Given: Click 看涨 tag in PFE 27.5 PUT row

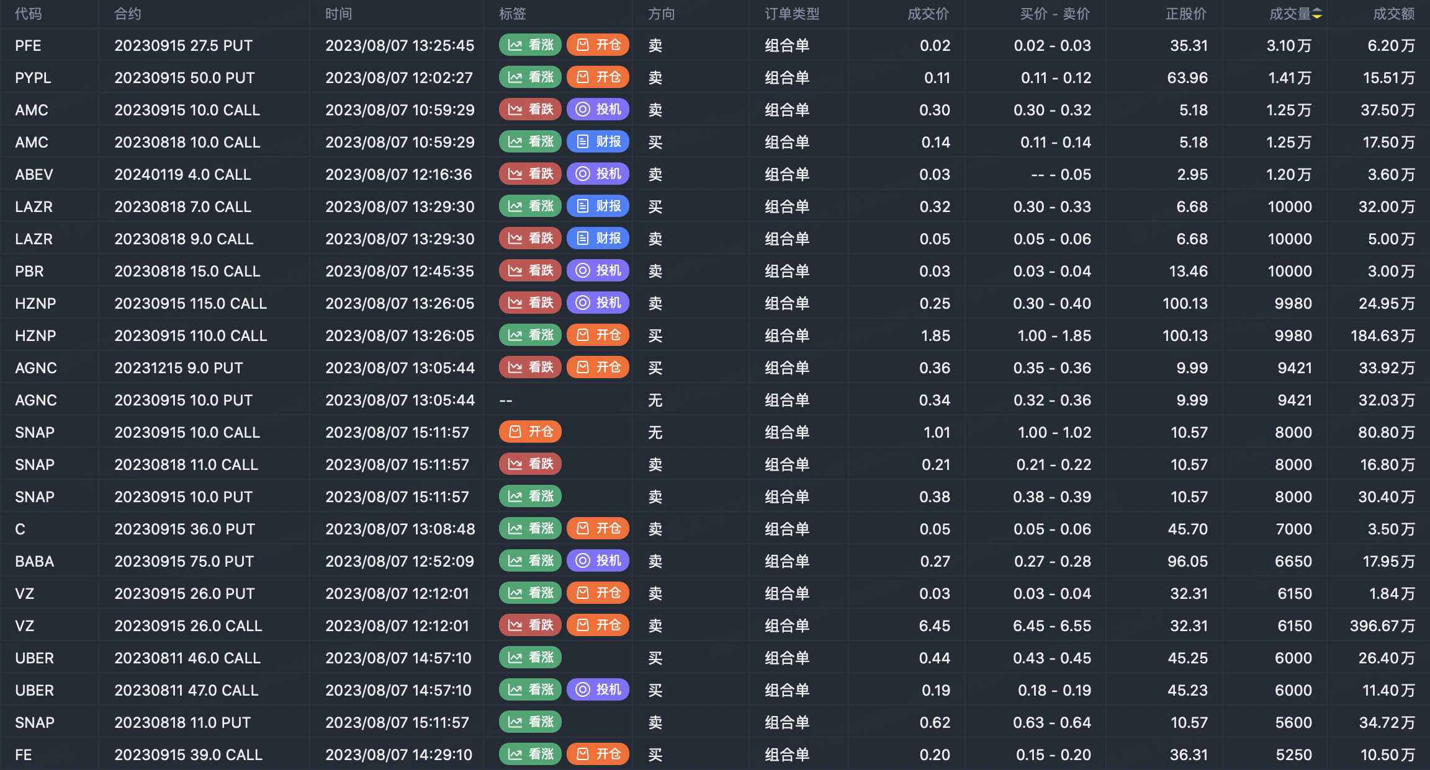Looking at the screenshot, I should click(x=530, y=45).
